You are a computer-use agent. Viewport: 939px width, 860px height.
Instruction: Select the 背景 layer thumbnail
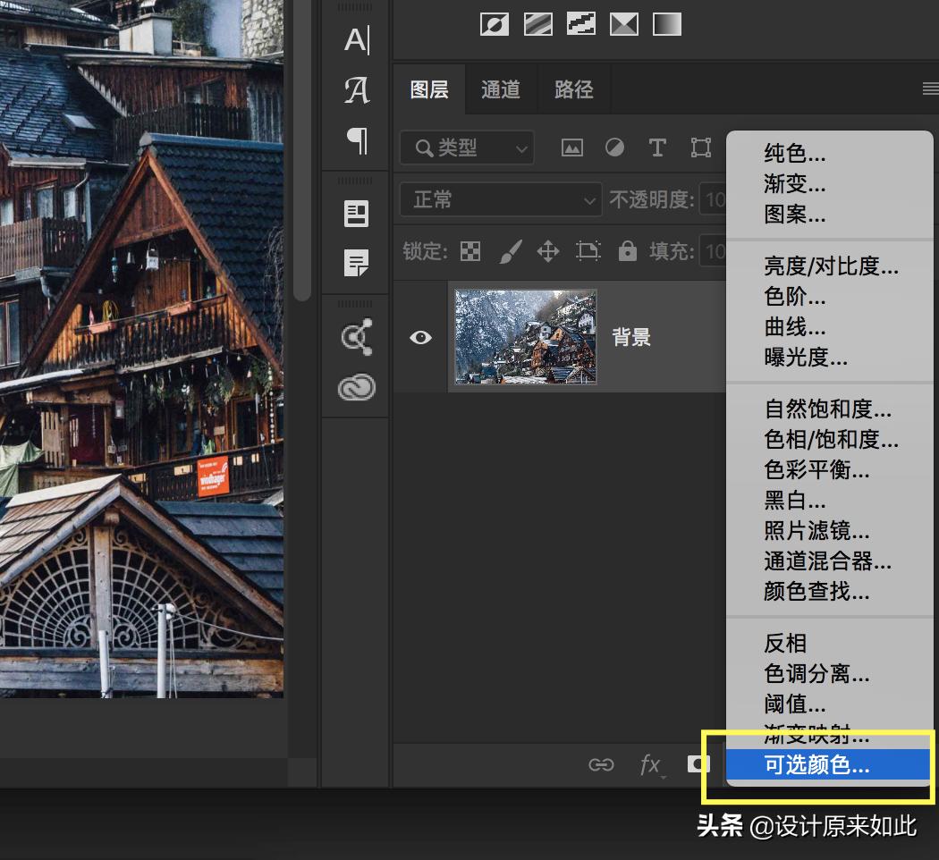pos(525,337)
